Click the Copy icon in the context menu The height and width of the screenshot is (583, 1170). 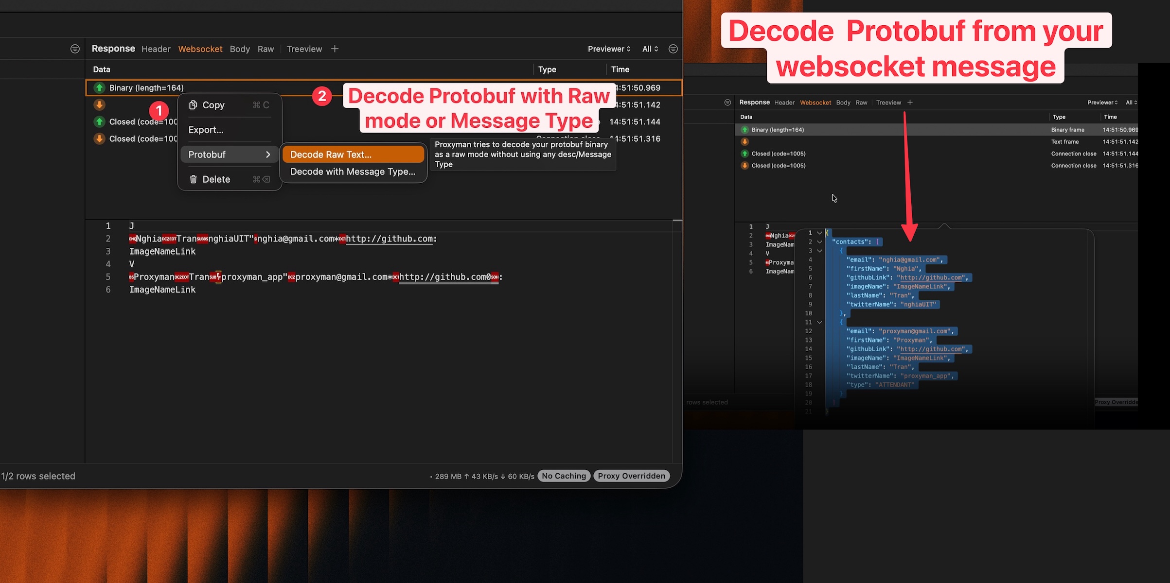click(x=193, y=105)
